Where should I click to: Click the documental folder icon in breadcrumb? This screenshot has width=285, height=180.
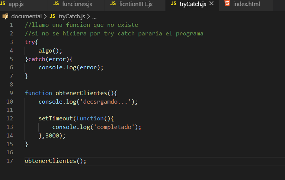pos(6,16)
